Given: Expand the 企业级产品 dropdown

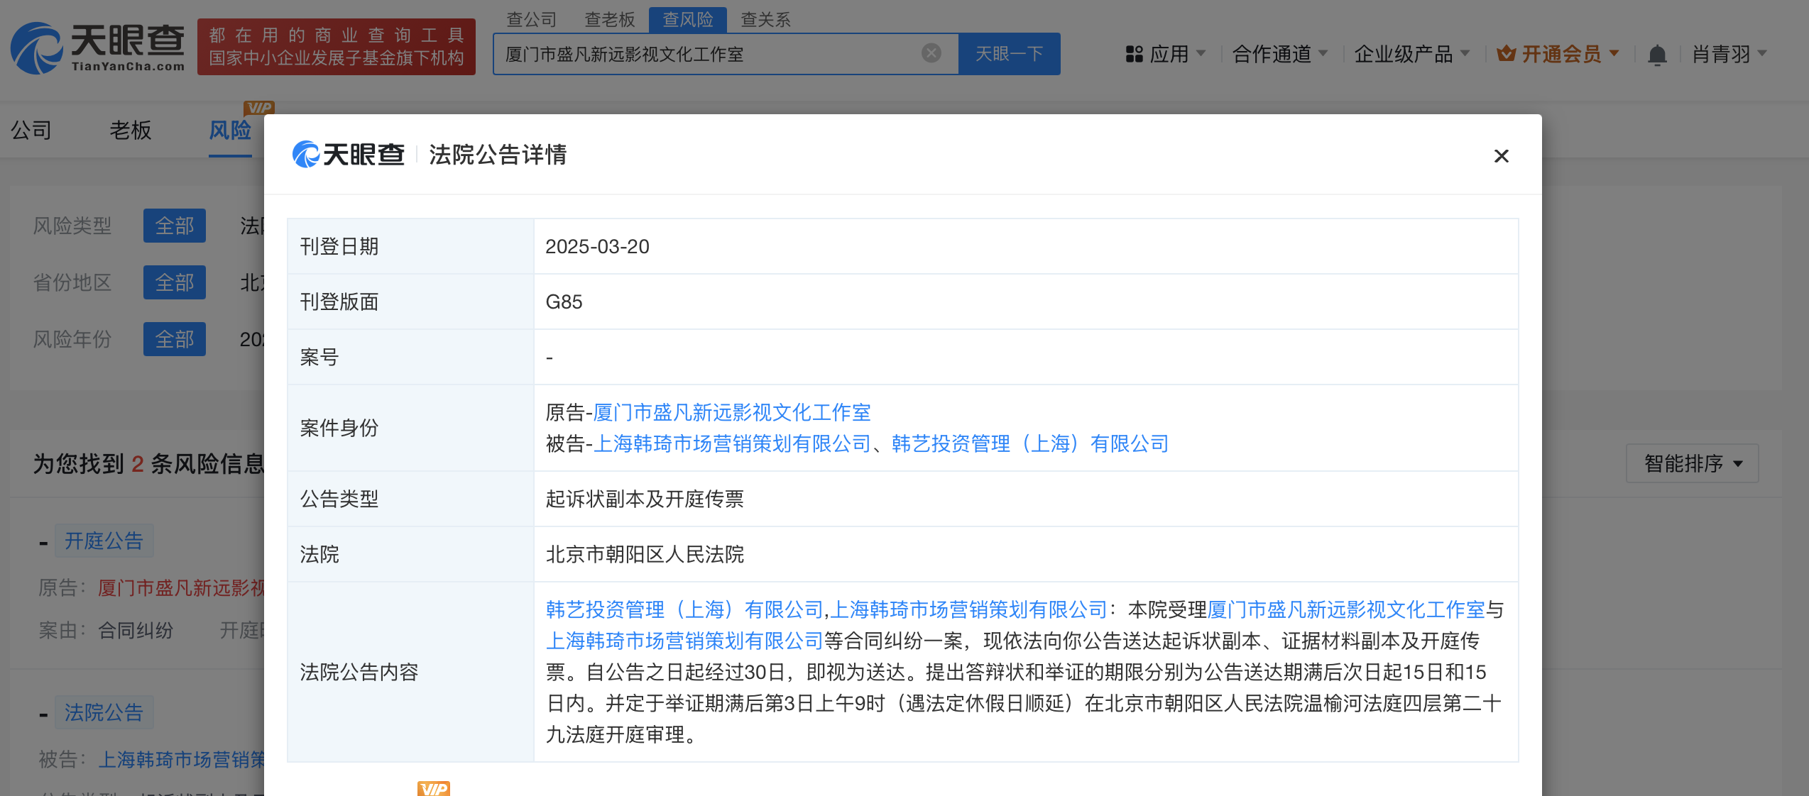Looking at the screenshot, I should click(1411, 54).
